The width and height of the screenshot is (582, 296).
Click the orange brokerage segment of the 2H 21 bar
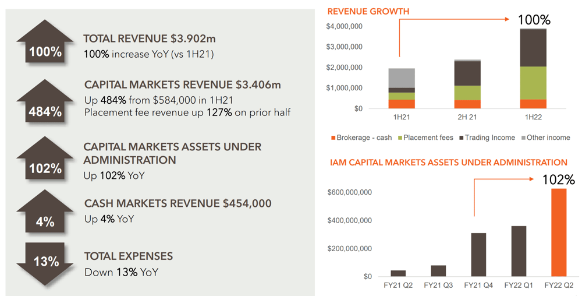tap(467, 104)
